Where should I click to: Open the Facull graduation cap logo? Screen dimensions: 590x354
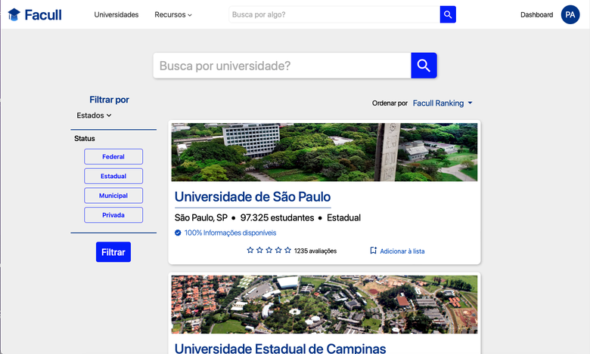[14, 14]
